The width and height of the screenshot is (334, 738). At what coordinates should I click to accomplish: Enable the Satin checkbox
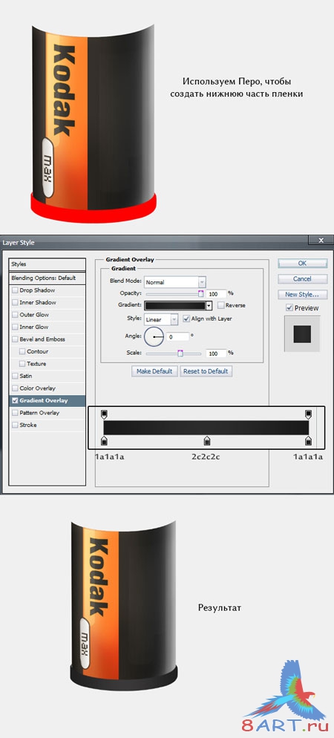[x=15, y=376]
